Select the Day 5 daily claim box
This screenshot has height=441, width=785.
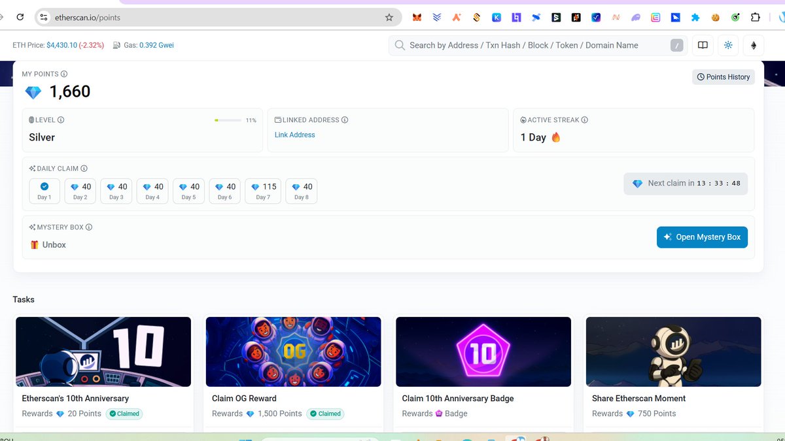click(188, 191)
